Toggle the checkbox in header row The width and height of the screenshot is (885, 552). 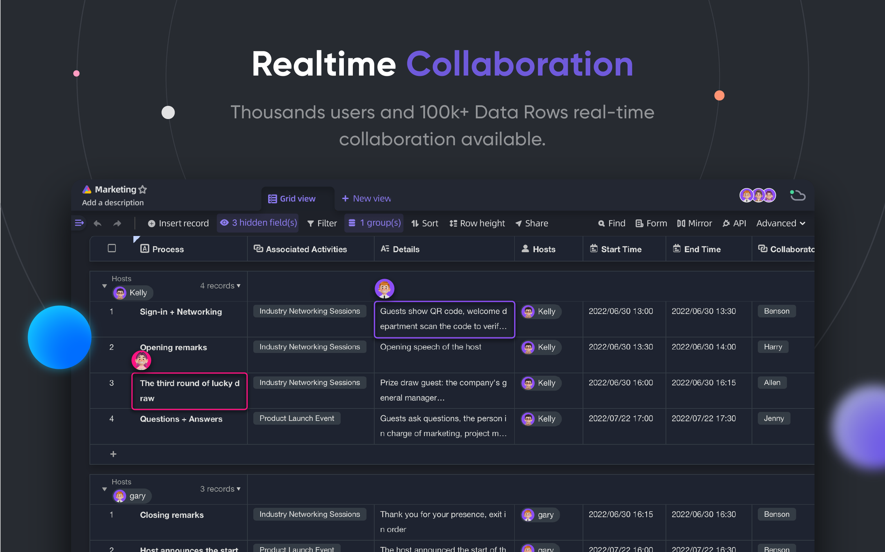111,249
